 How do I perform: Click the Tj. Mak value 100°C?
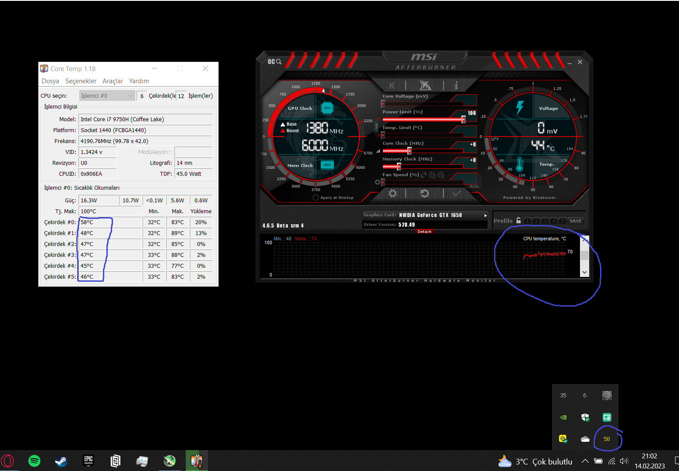tap(110, 212)
